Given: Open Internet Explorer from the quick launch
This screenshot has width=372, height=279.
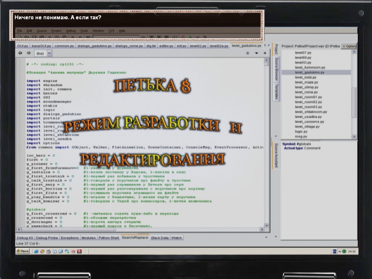Looking at the screenshot, I should (x=36, y=251).
